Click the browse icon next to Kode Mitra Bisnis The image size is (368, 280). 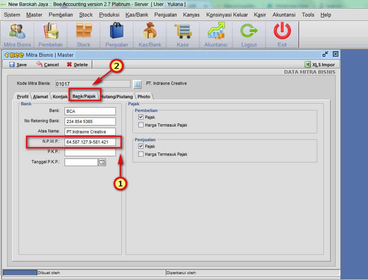point(137,84)
